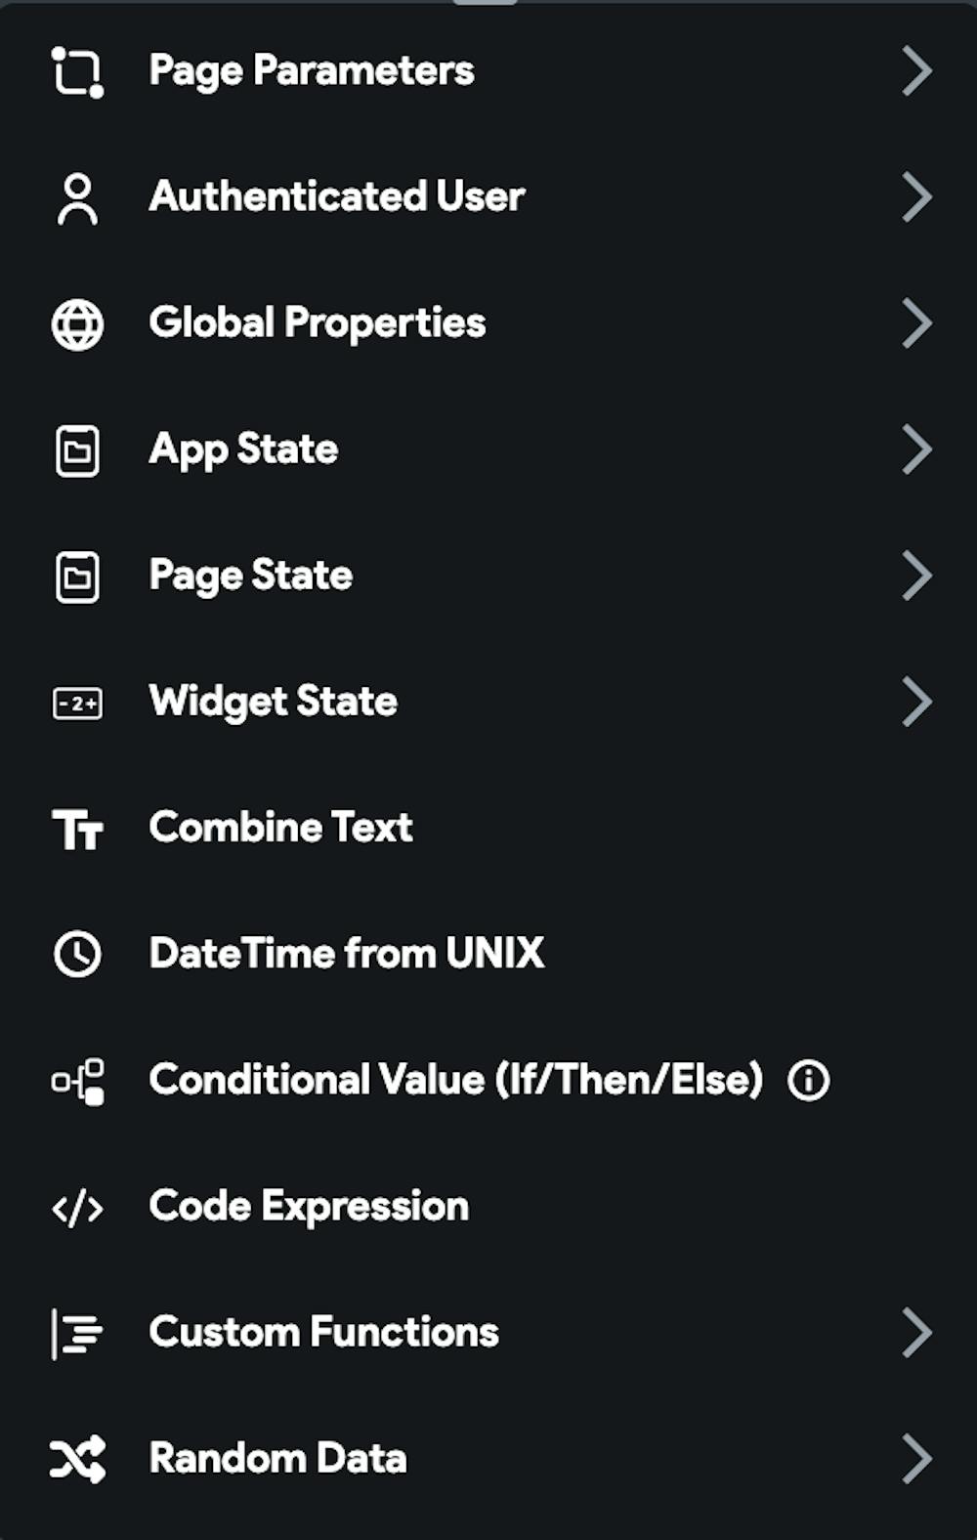Click the Page Parameters icon
Viewport: 977px width, 1540px height.
pos(77,72)
